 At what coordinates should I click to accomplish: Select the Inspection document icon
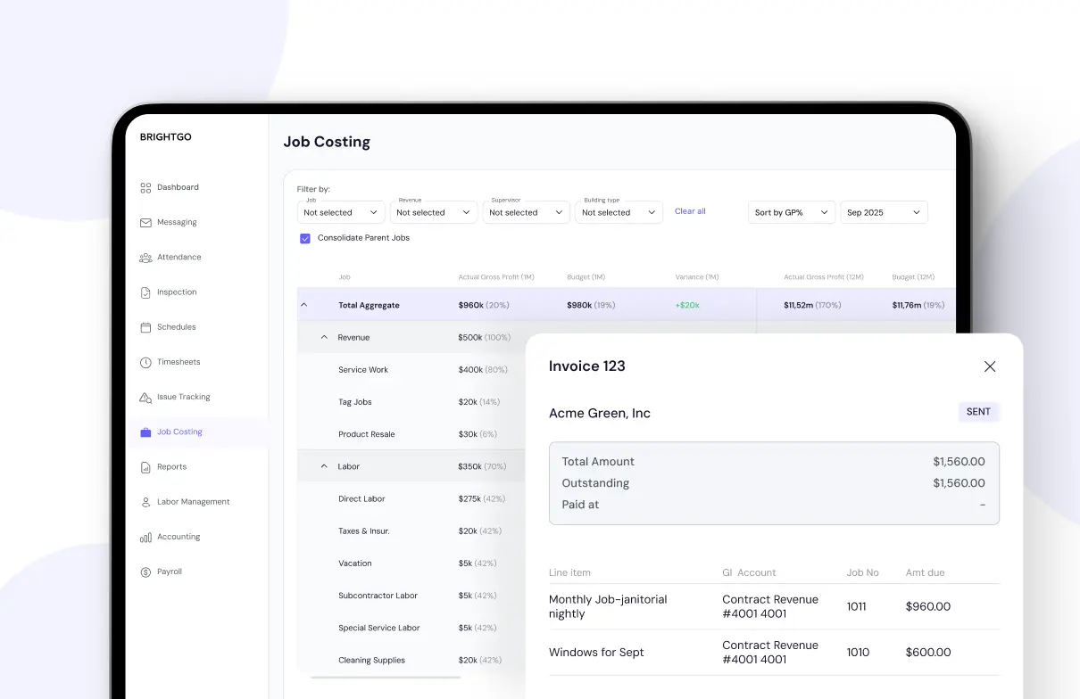tap(145, 292)
